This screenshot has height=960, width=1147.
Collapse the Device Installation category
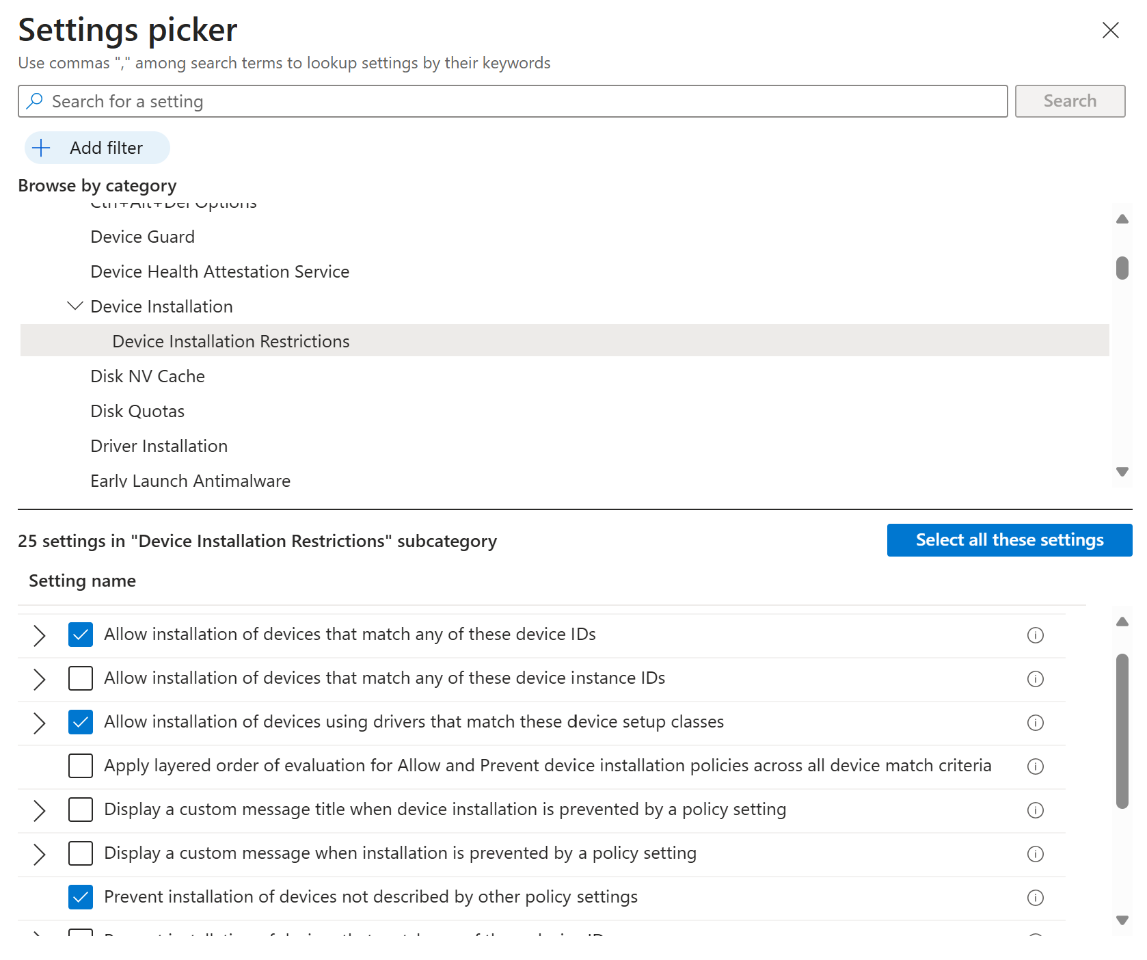tap(75, 306)
